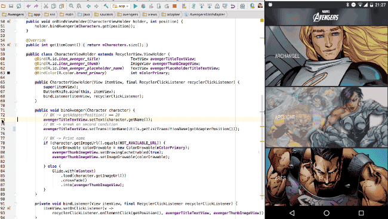Tap the Android home navigation button
Image resolution: width=388 pixels, height=219 pixels.
[327, 213]
